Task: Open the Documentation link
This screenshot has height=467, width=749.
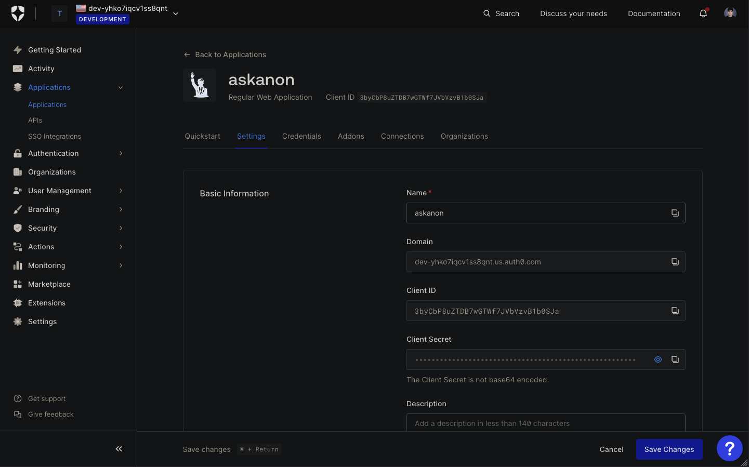Action: coord(654,14)
